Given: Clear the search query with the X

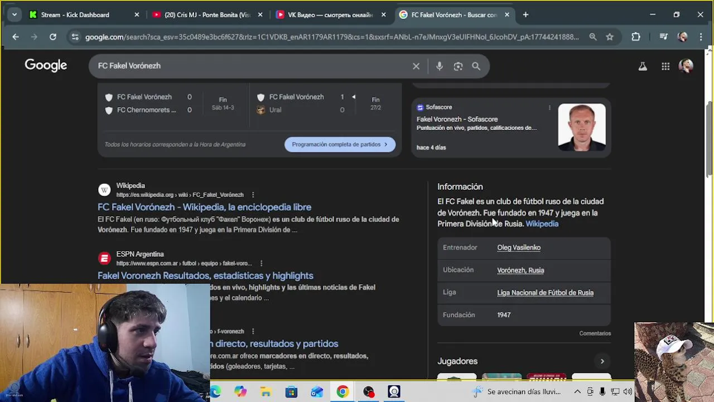Looking at the screenshot, I should pyautogui.click(x=416, y=66).
